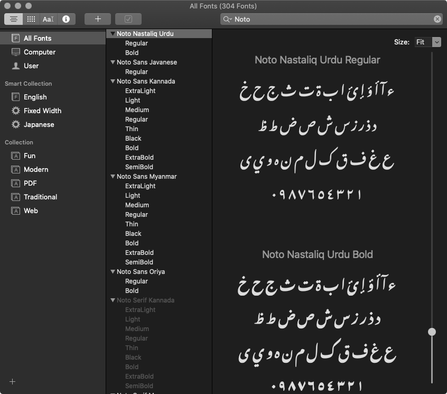Show font information view
This screenshot has width=447, height=394.
tap(66, 19)
